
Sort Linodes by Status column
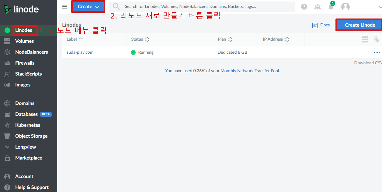(x=140, y=39)
